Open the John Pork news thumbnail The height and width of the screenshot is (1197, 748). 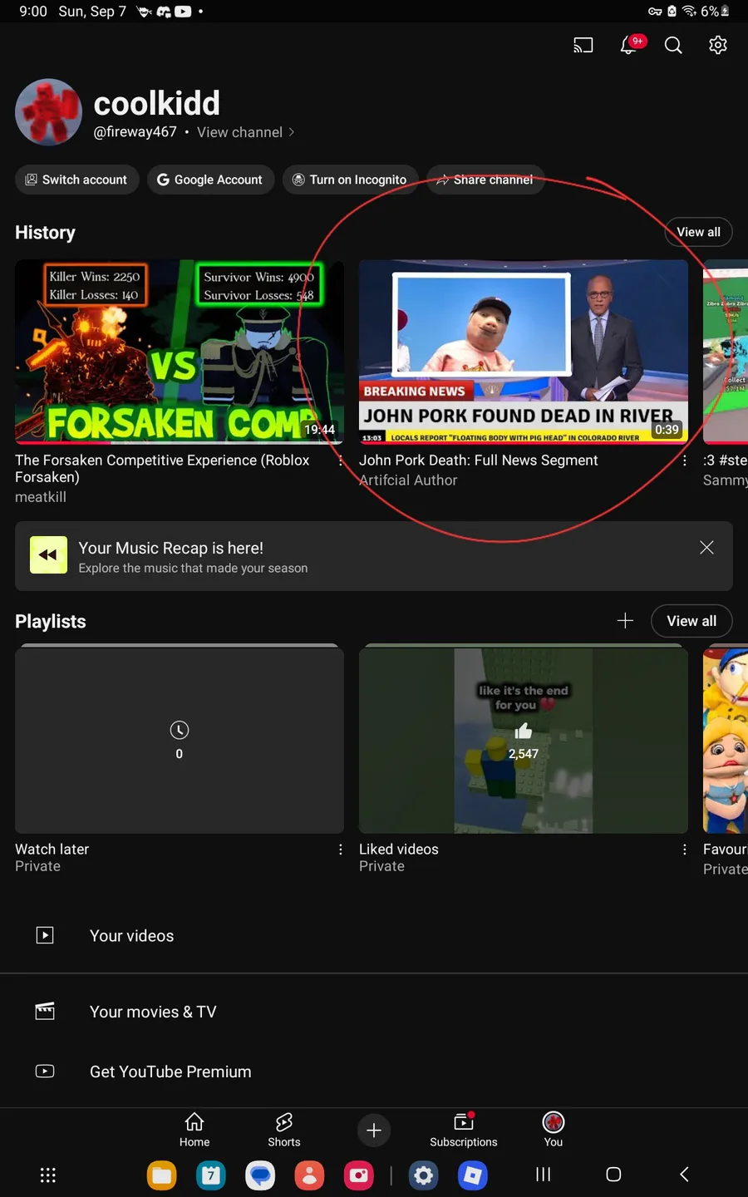524,352
